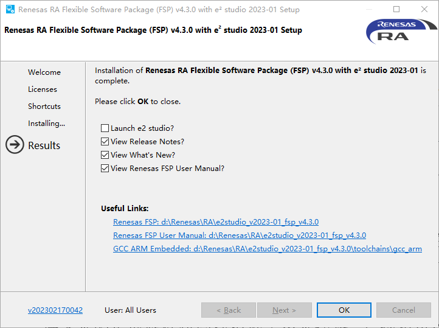439x328 pixels.
Task: Click the User: All Users text
Action: pos(130,310)
